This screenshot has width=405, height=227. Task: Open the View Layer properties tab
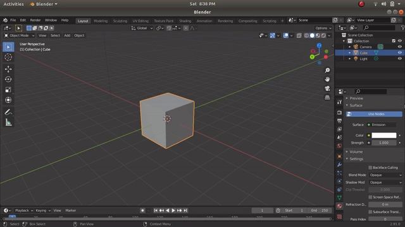coord(339,129)
